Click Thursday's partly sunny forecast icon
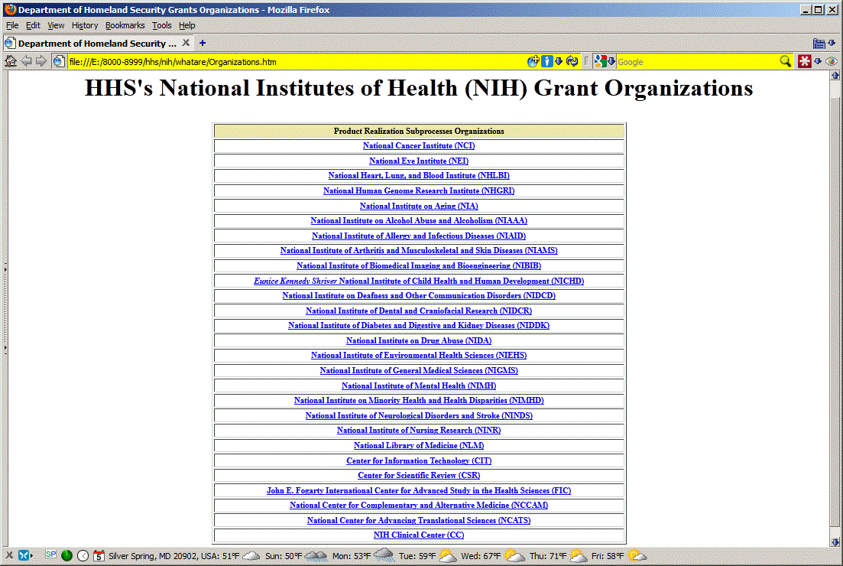The height and width of the screenshot is (566, 843). [578, 556]
